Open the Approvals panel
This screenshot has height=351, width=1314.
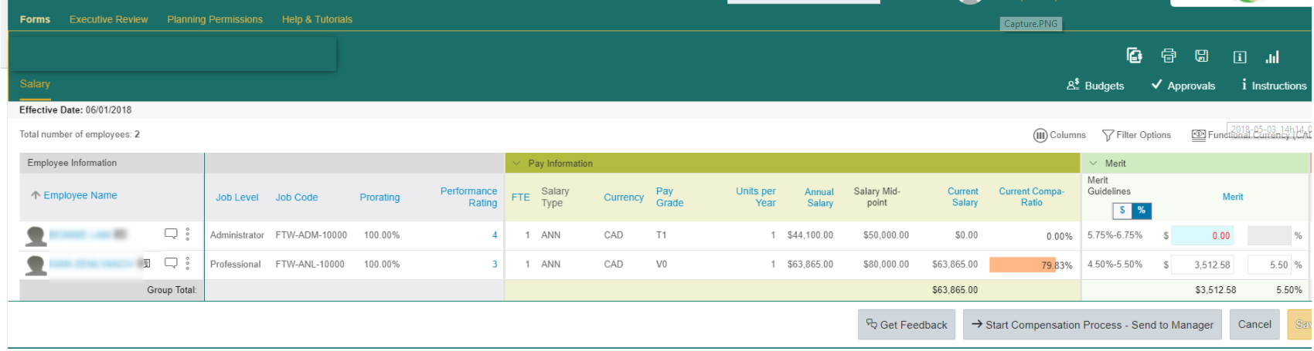pos(1183,86)
